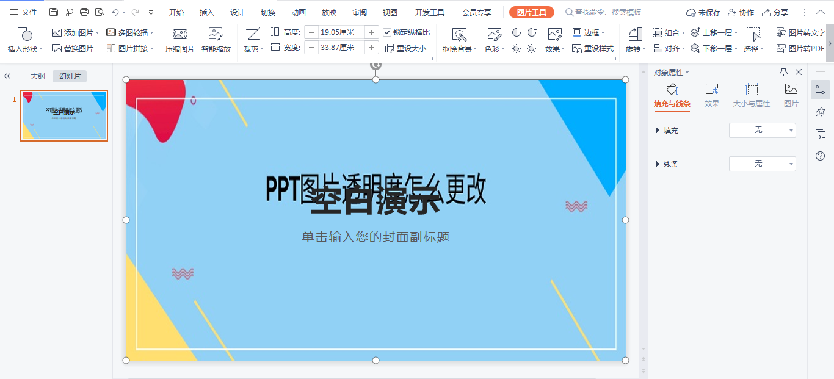Switch to the 开始 ribbon tab

pyautogui.click(x=176, y=12)
